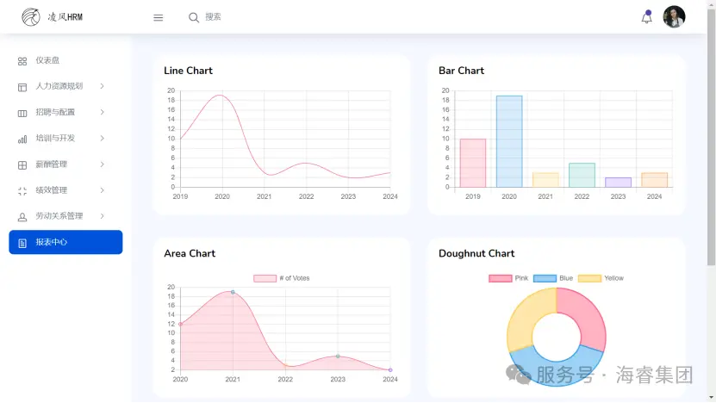Toggle the Blue legend in Doughnut Chart
Screen dimensions: 716x403
(553, 278)
